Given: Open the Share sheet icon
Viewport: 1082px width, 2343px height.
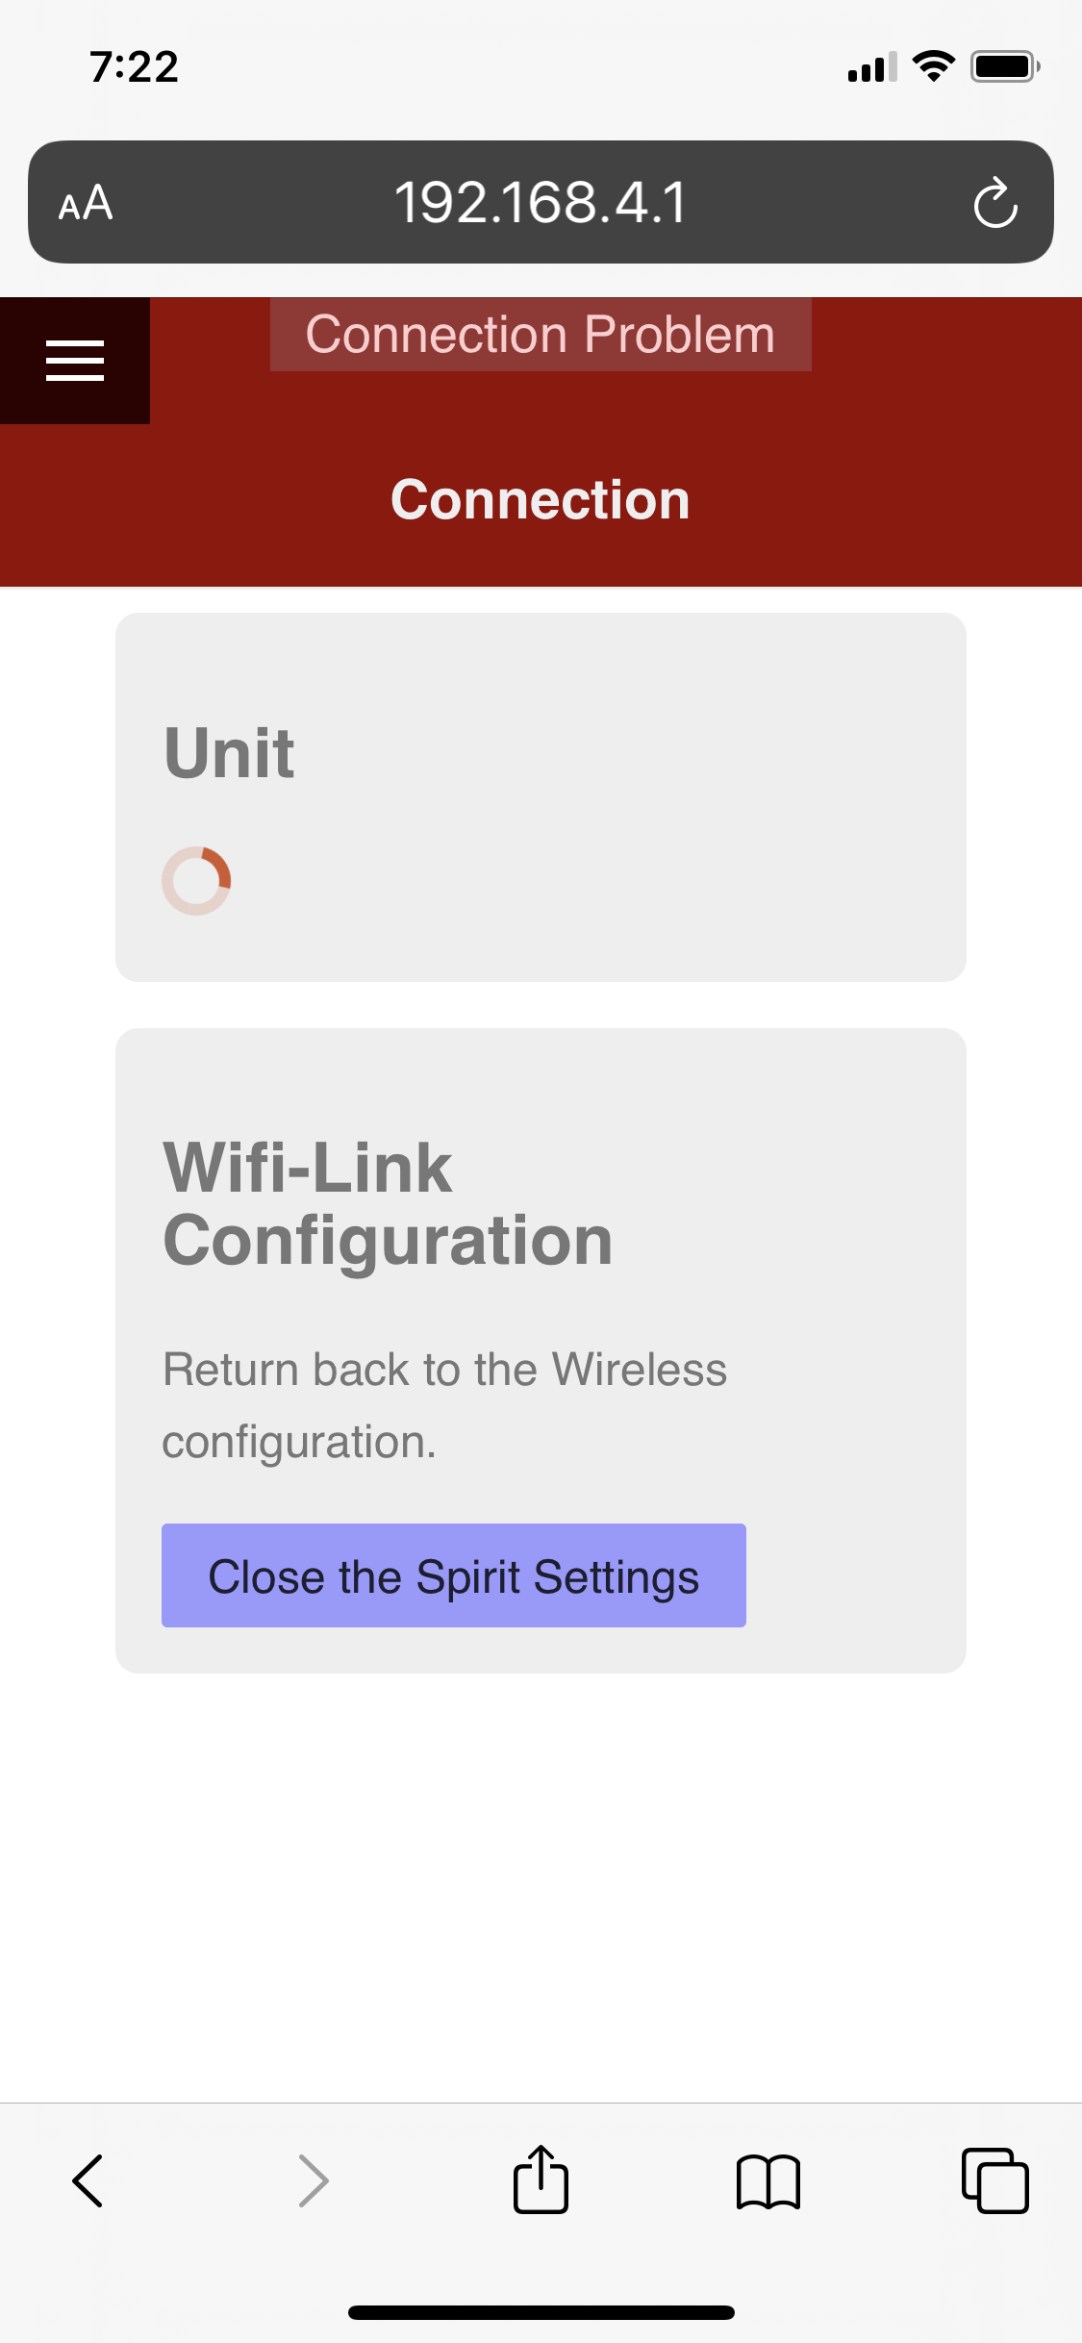Looking at the screenshot, I should 541,2180.
